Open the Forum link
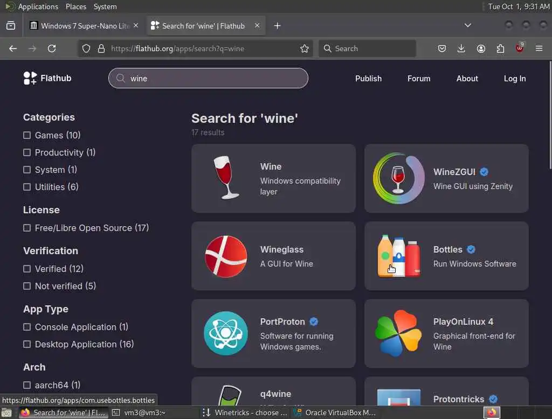552x419 pixels. point(419,79)
